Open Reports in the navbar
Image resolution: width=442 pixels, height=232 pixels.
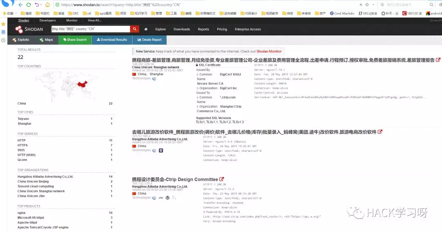click(x=203, y=29)
